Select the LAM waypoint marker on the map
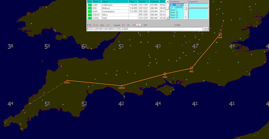 [x=220, y=34]
